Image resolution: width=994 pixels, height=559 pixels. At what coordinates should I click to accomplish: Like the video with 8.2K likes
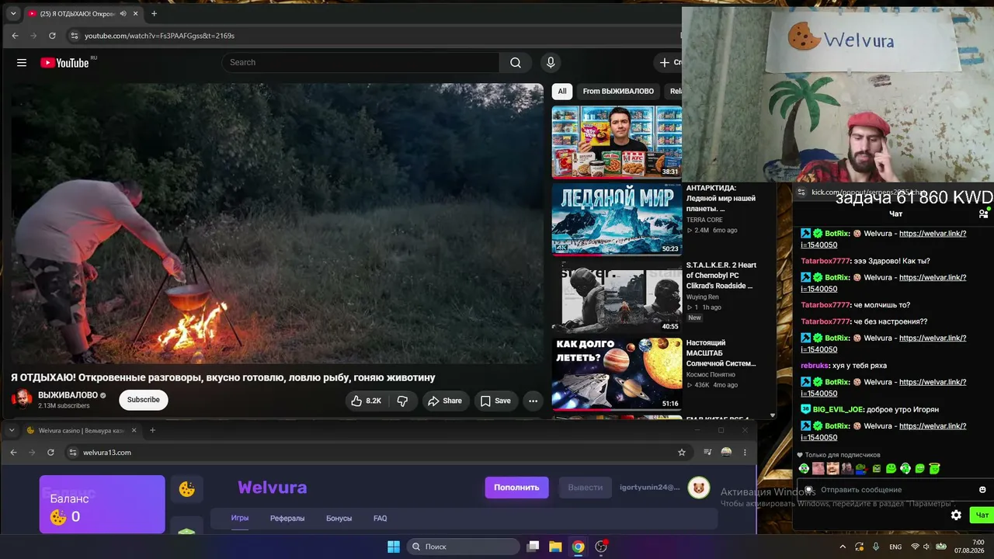click(365, 401)
